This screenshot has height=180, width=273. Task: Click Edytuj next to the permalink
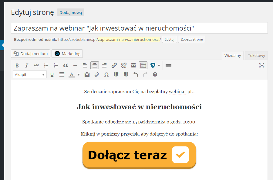pos(169,39)
